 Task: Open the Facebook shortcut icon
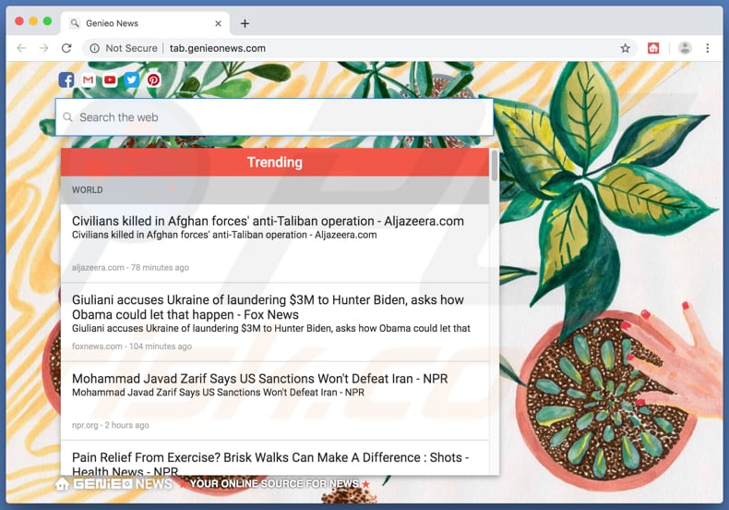66,80
